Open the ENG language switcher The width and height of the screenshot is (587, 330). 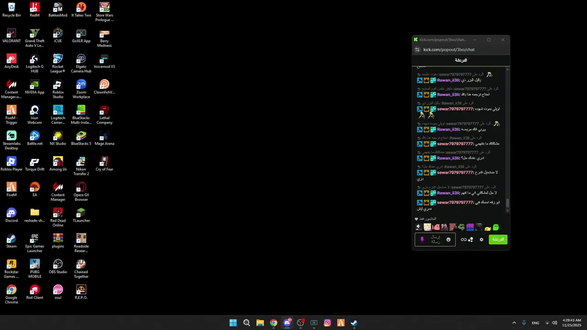(x=536, y=323)
